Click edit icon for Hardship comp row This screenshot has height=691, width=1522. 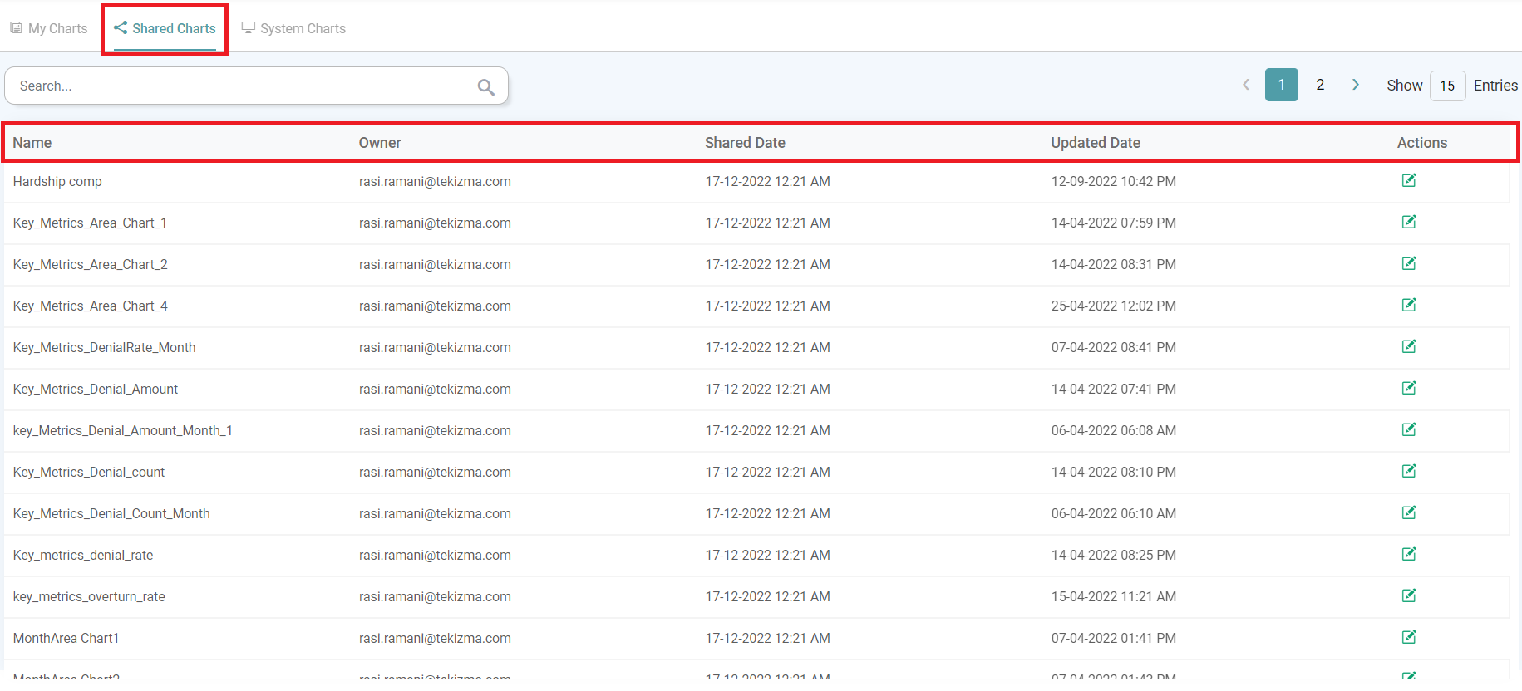tap(1408, 180)
